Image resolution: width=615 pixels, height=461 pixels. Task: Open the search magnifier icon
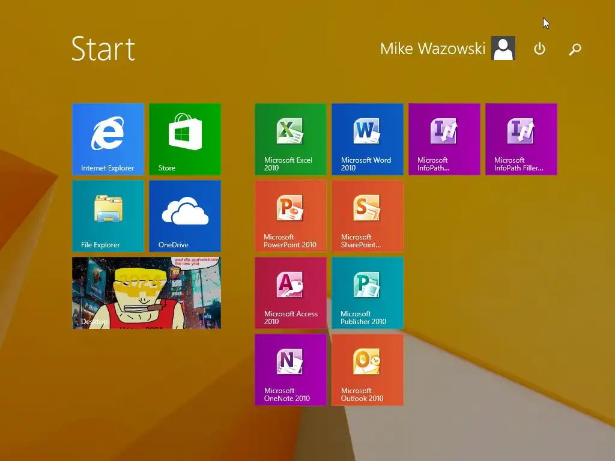[x=575, y=49]
